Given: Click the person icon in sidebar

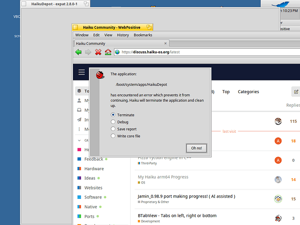Looking at the screenshot, I should 79,100.
